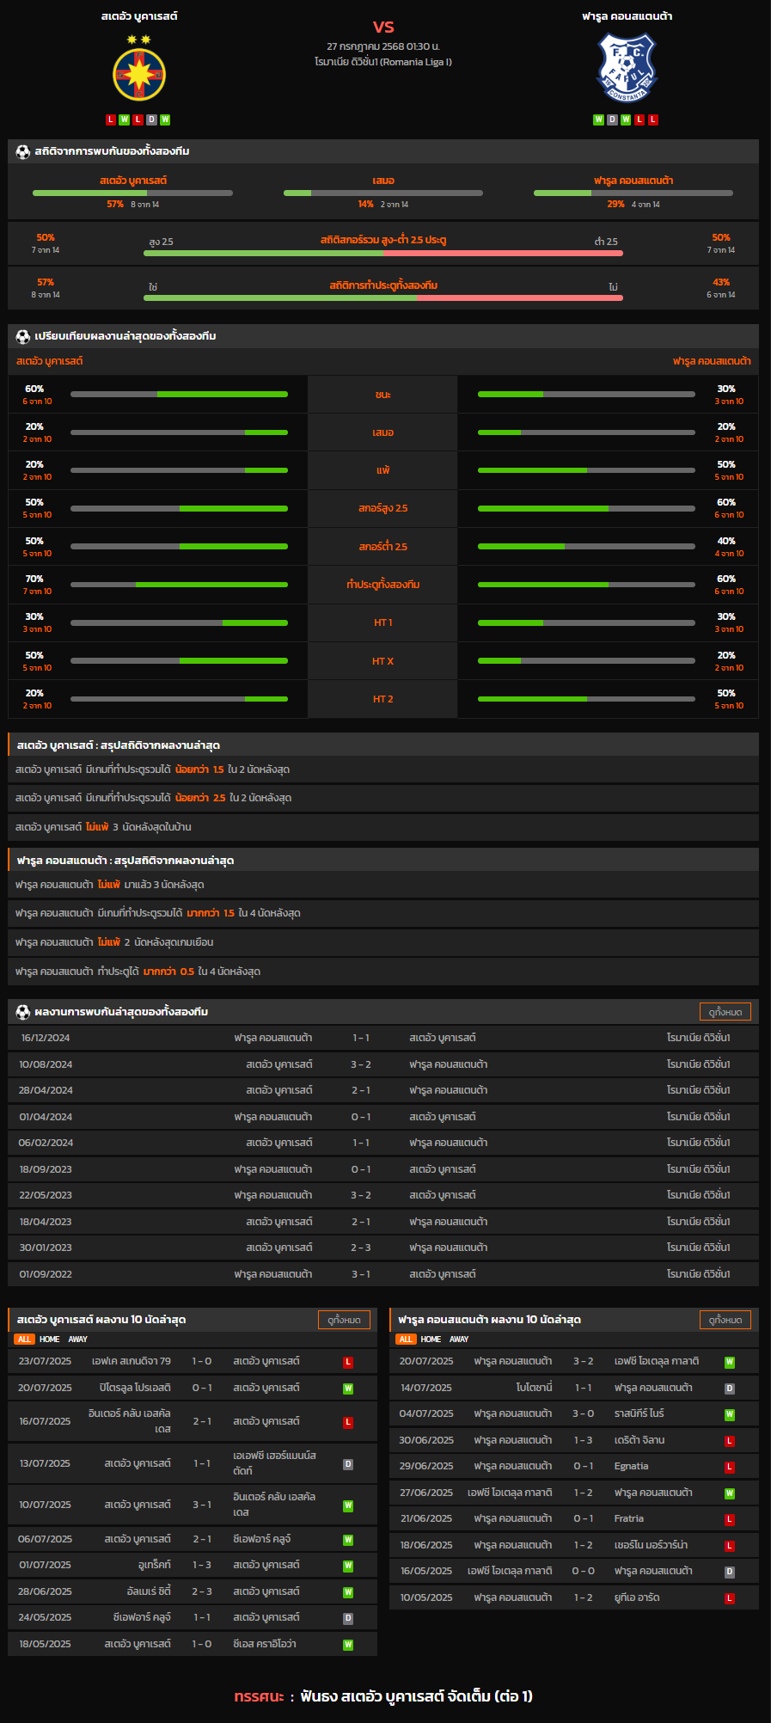771x1723 pixels.
Task: Select ALL tab in Steaua results
Action: tap(24, 1340)
